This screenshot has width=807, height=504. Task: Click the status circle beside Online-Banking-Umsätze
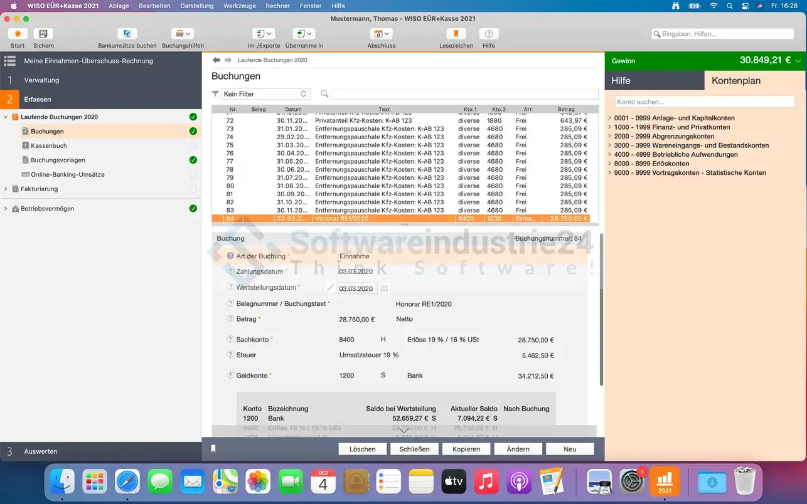[x=193, y=174]
